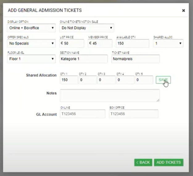Image resolution: width=193 pixels, height=176 pixels.
Task: Select the Qty 3 allocation field
Action: tap(107, 80)
